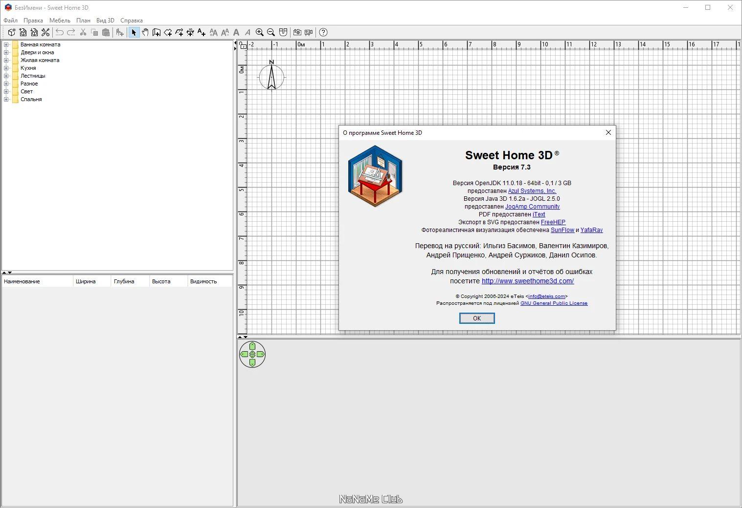Click the Create video camera icon
The image size is (742, 508).
309,32
